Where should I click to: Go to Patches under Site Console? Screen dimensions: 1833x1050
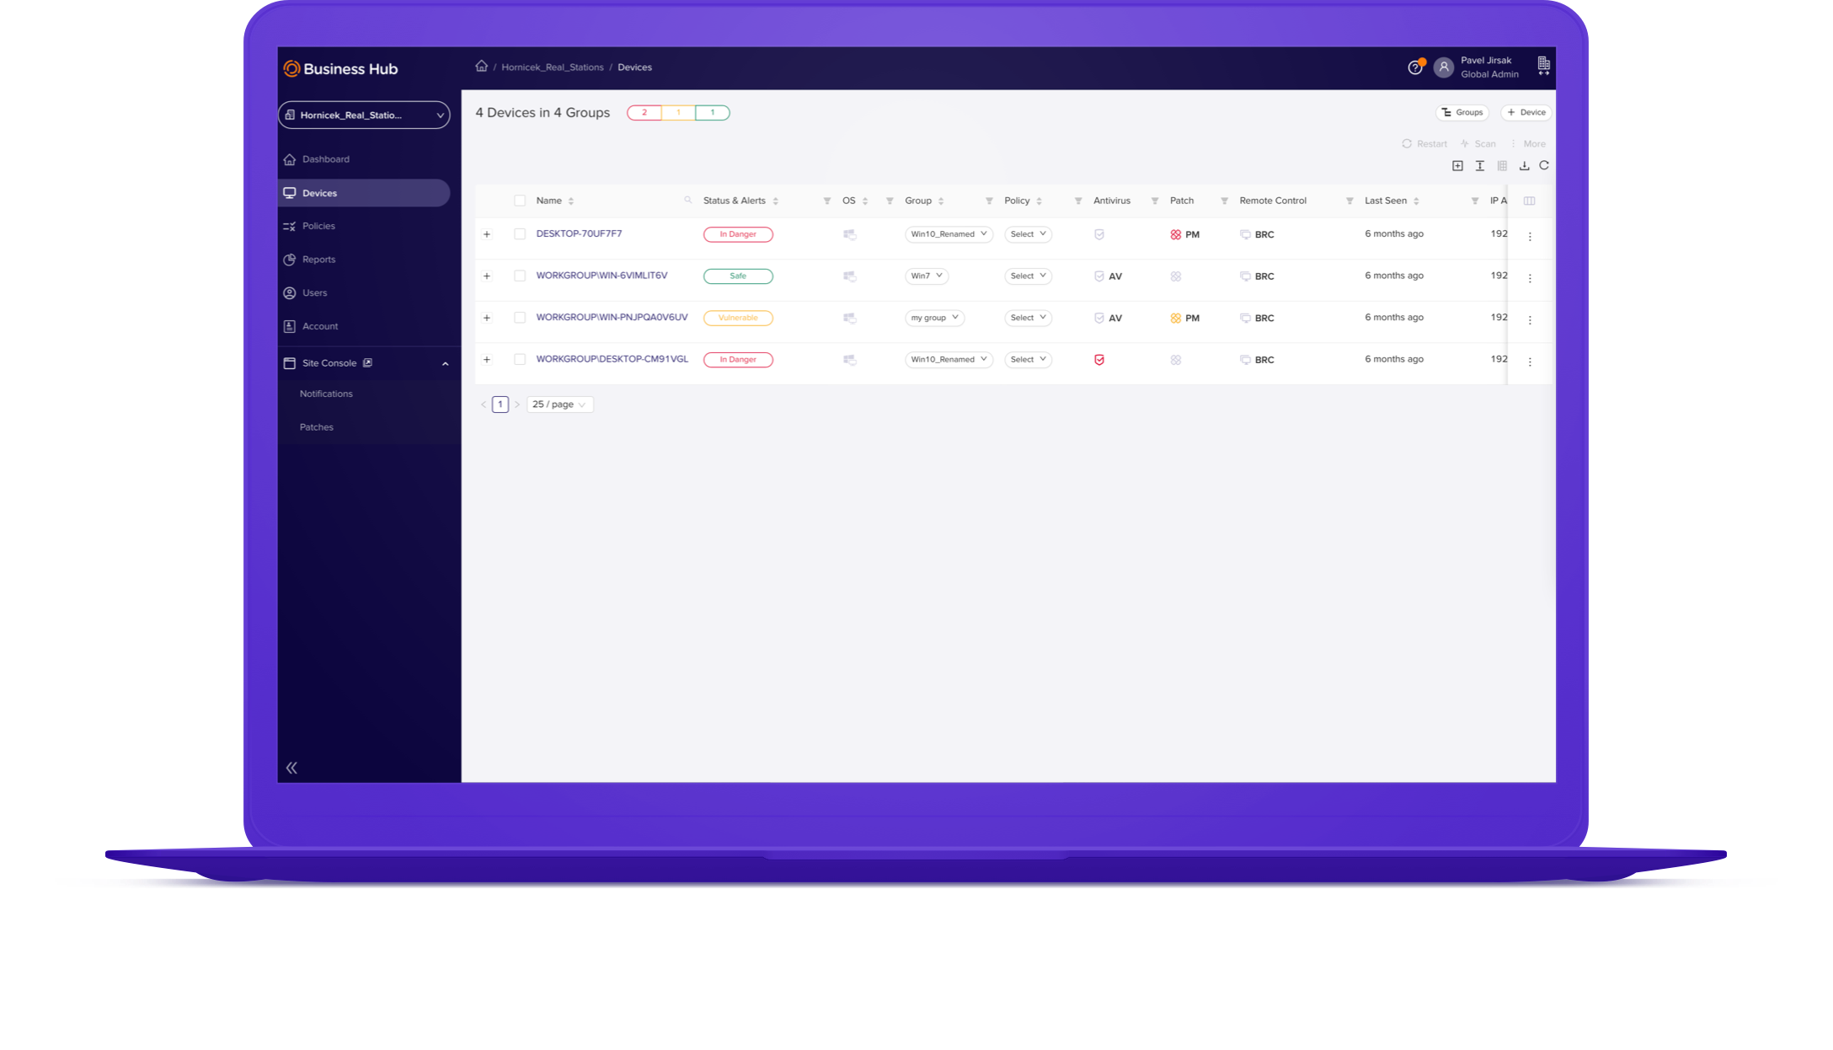pos(316,427)
